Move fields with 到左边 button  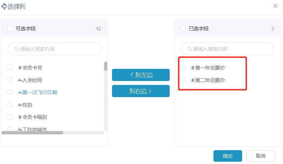click(141, 75)
